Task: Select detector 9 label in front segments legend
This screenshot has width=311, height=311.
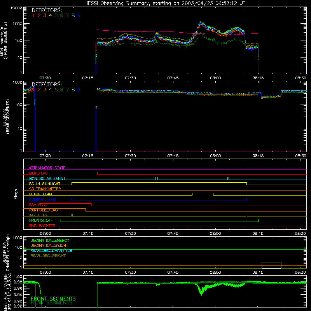Action: tap(79, 16)
